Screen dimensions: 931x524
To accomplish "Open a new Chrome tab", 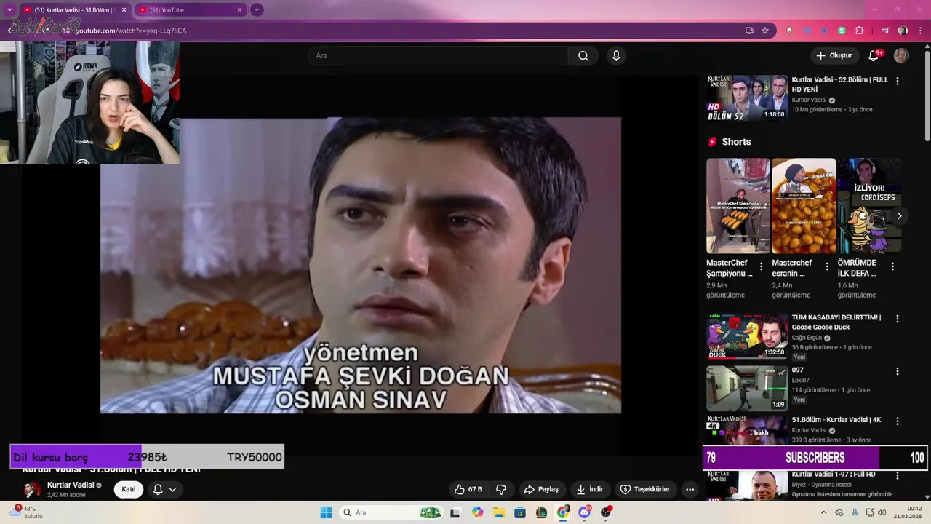I will pyautogui.click(x=257, y=10).
